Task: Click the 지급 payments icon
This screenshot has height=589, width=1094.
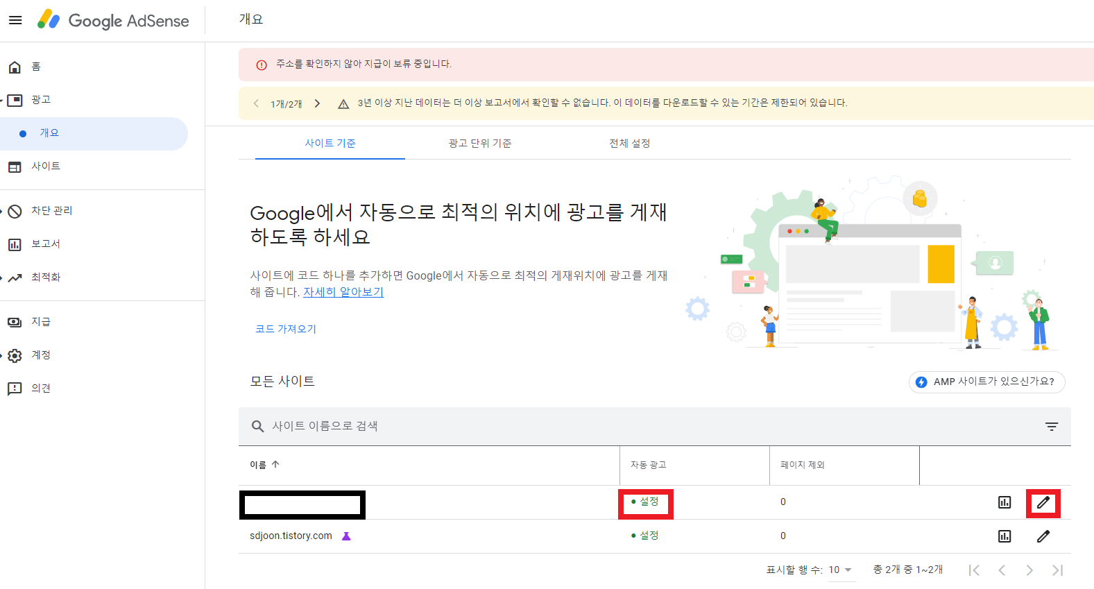Action: point(15,322)
